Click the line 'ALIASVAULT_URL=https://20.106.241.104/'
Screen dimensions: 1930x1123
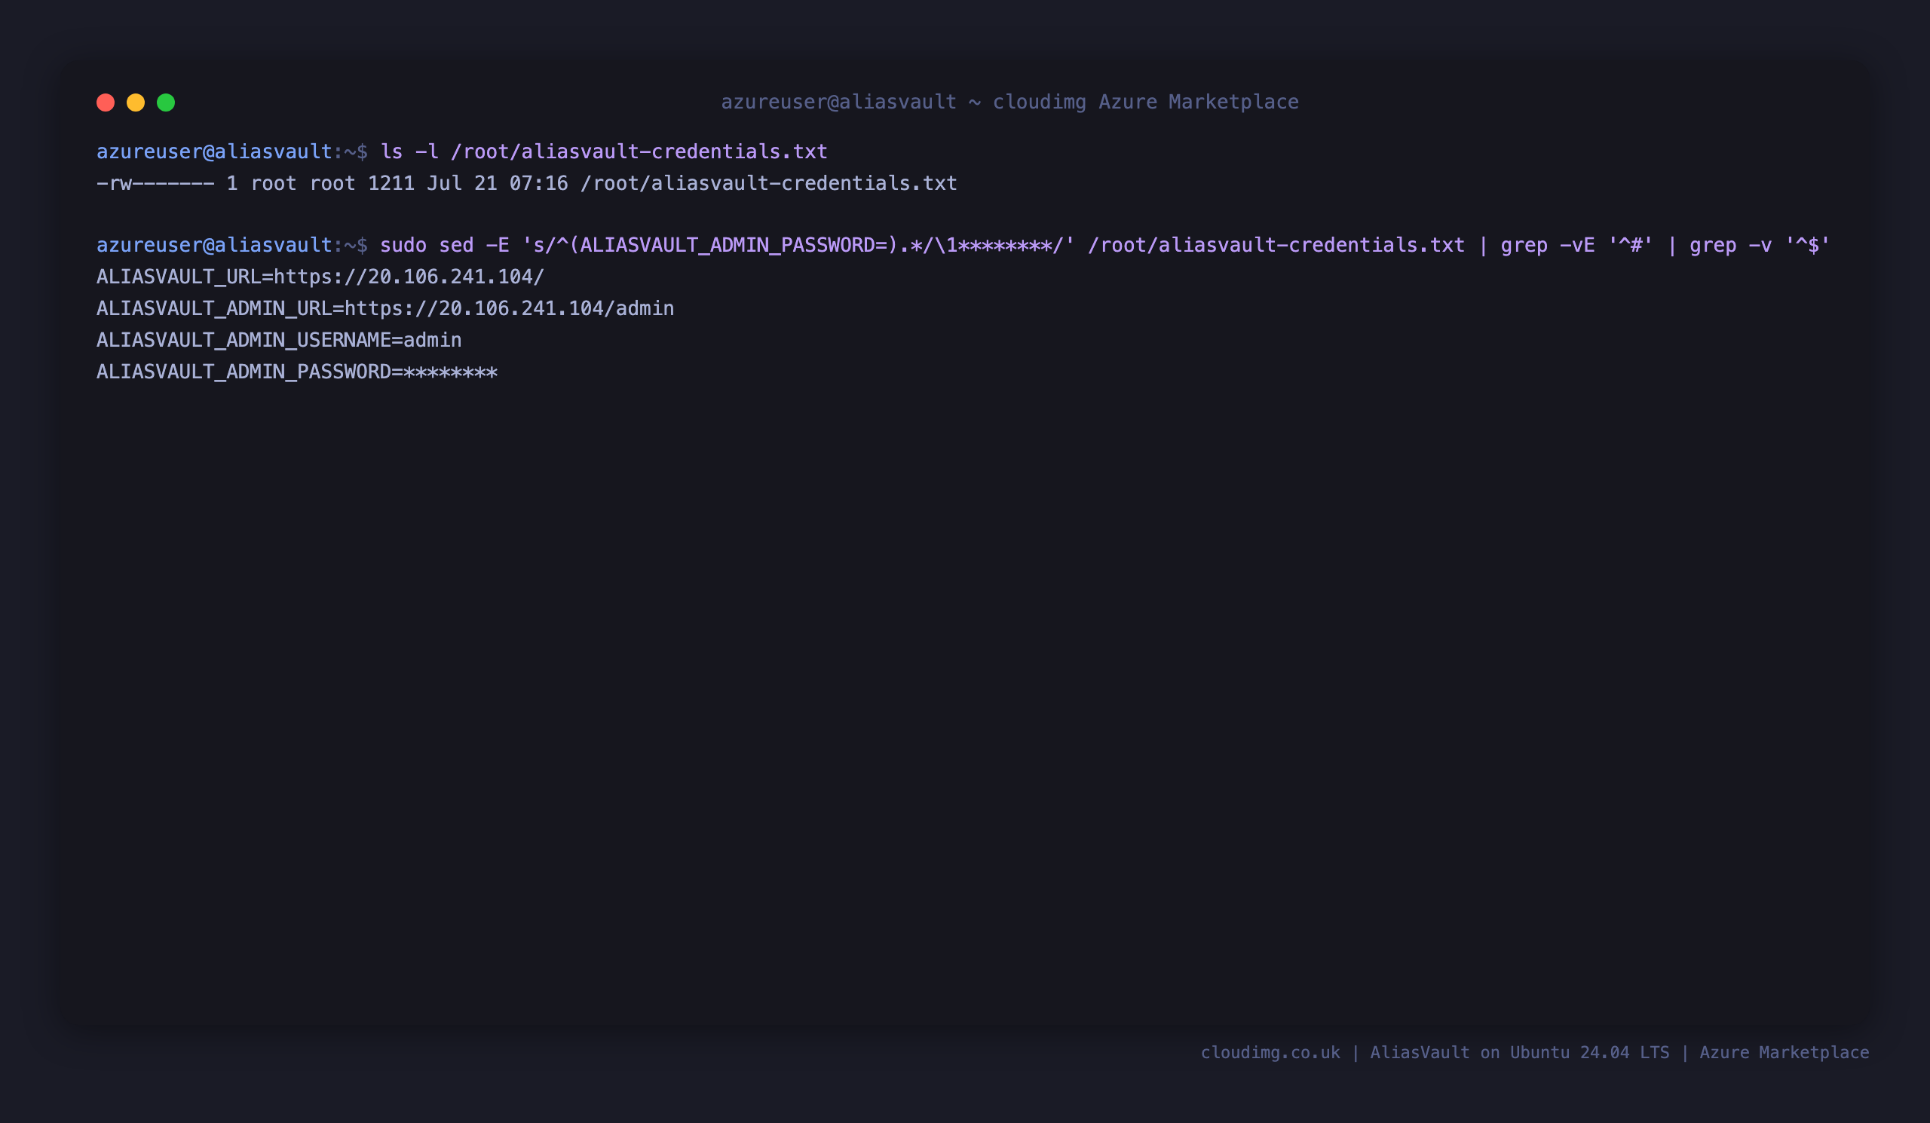point(320,277)
